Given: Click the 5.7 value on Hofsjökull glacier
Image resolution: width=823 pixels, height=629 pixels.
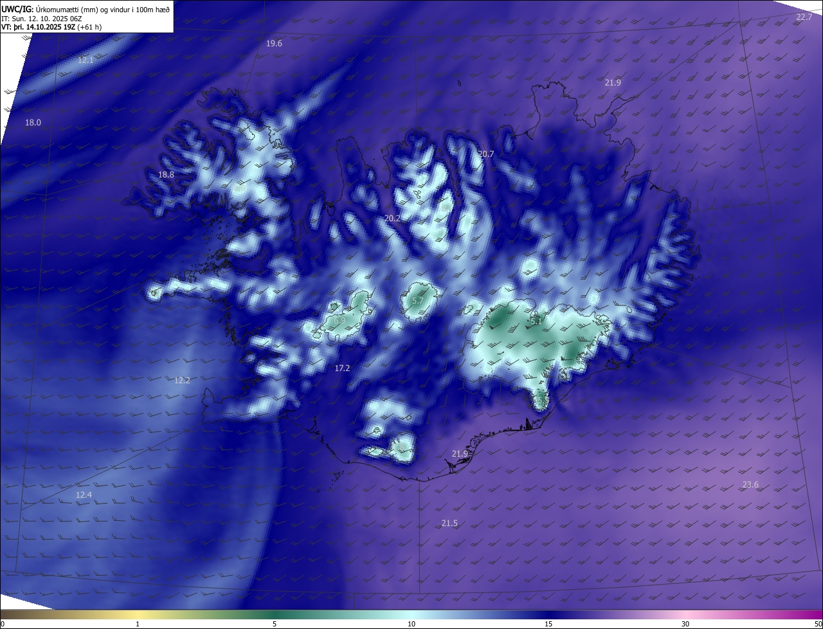Looking at the screenshot, I should [417, 301].
